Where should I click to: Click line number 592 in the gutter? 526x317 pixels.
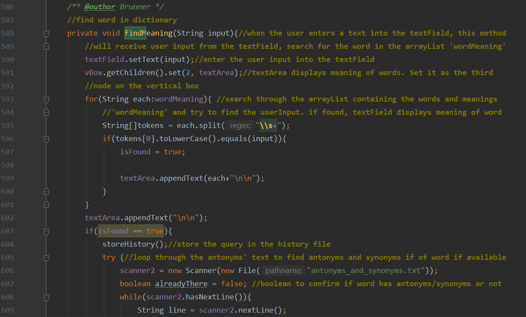(x=7, y=86)
